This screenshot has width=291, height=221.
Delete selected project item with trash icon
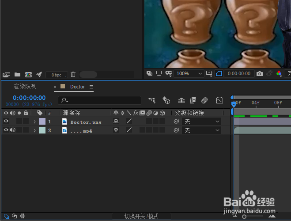tap(73, 74)
